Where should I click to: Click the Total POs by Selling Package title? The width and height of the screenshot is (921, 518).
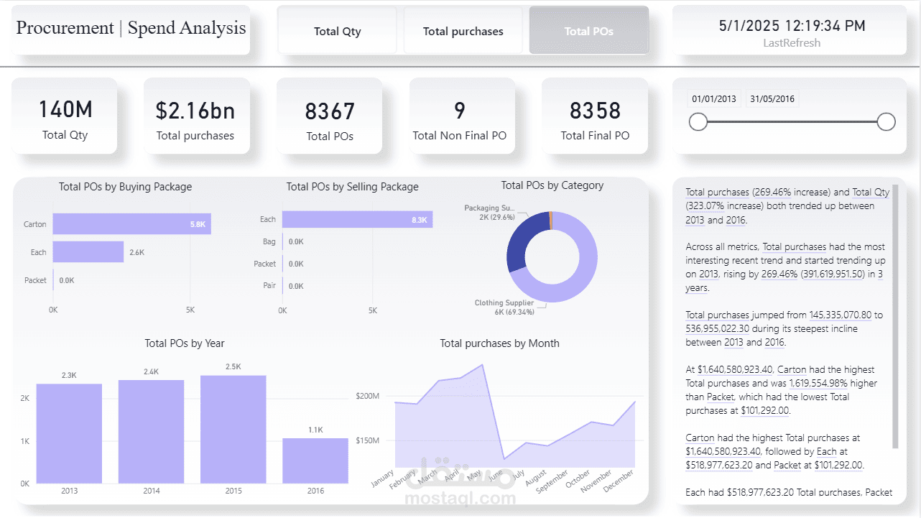point(352,187)
